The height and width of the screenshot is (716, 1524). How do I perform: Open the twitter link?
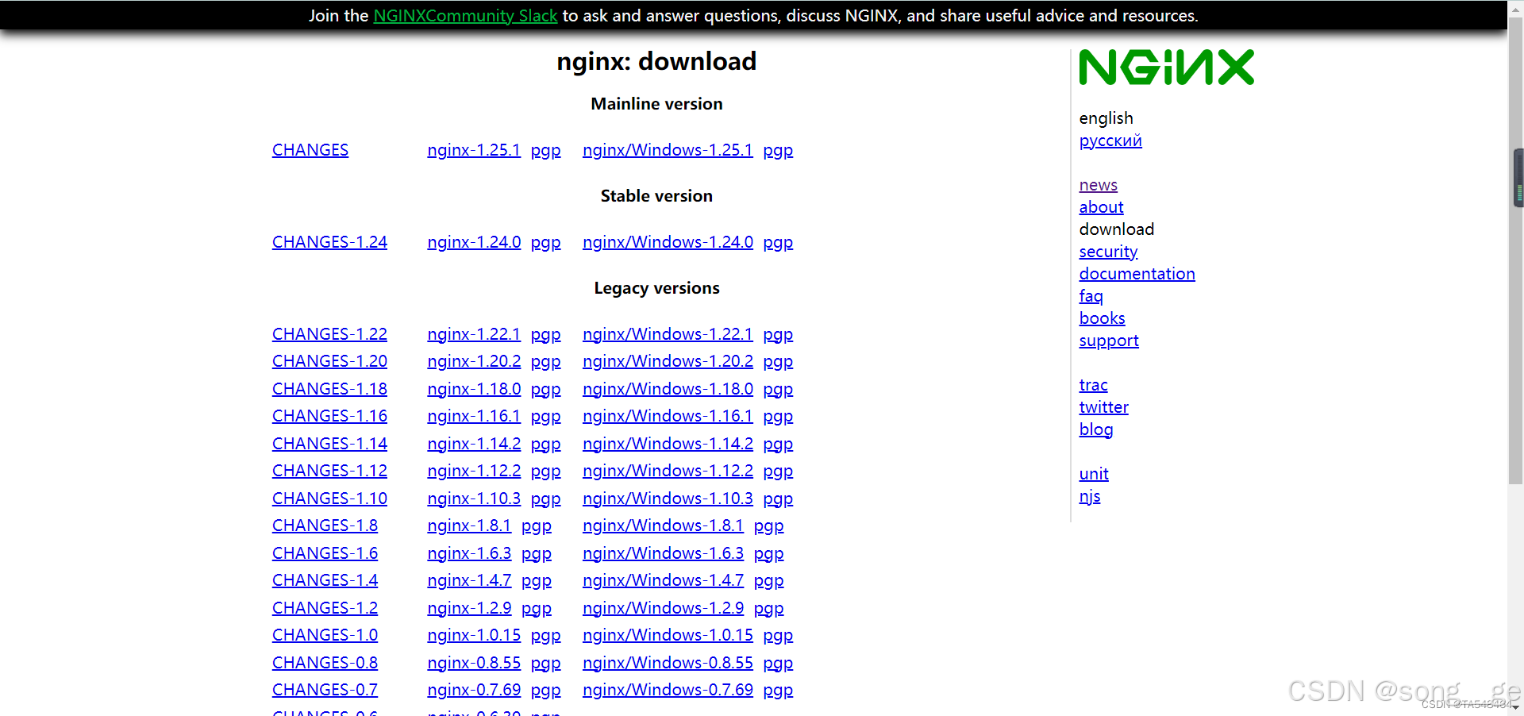[x=1103, y=407]
